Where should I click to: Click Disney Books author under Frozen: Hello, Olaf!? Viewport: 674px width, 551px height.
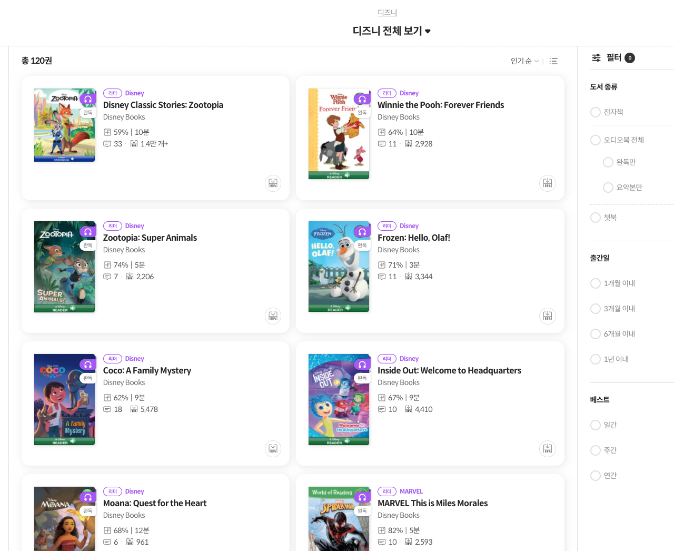pos(399,250)
